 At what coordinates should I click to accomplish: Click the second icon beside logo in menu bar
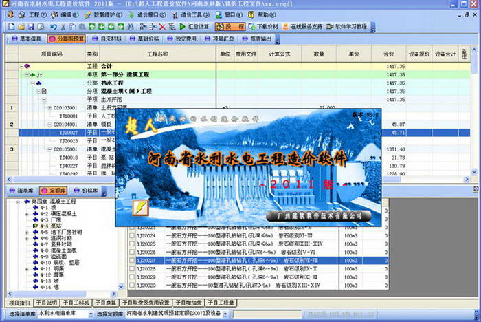pyautogui.click(x=21, y=14)
